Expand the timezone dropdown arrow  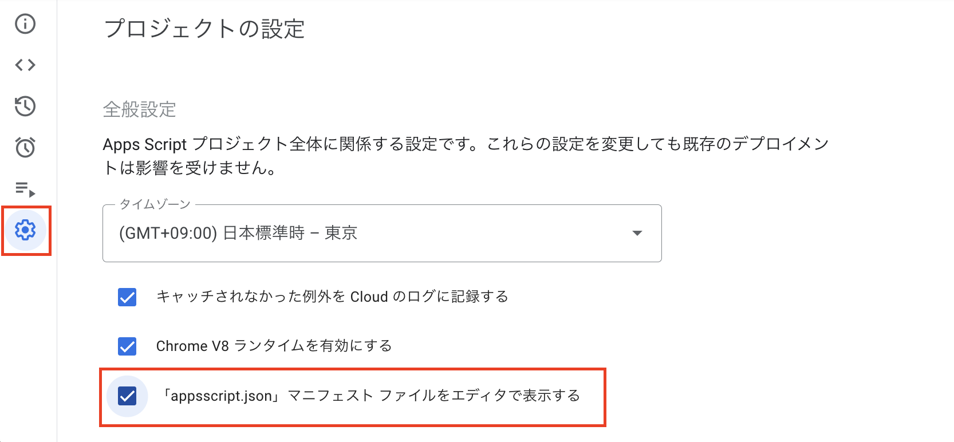[x=637, y=233]
